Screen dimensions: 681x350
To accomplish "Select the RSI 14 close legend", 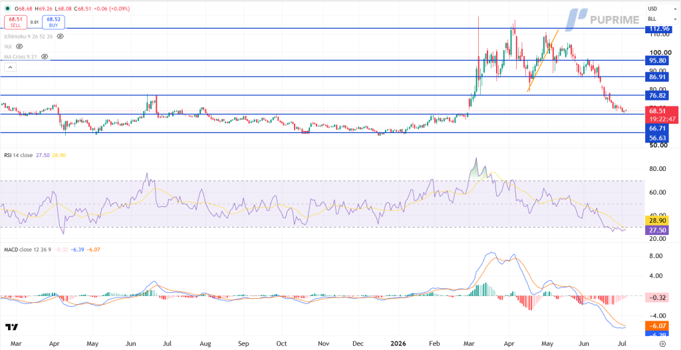I will 18,155.
